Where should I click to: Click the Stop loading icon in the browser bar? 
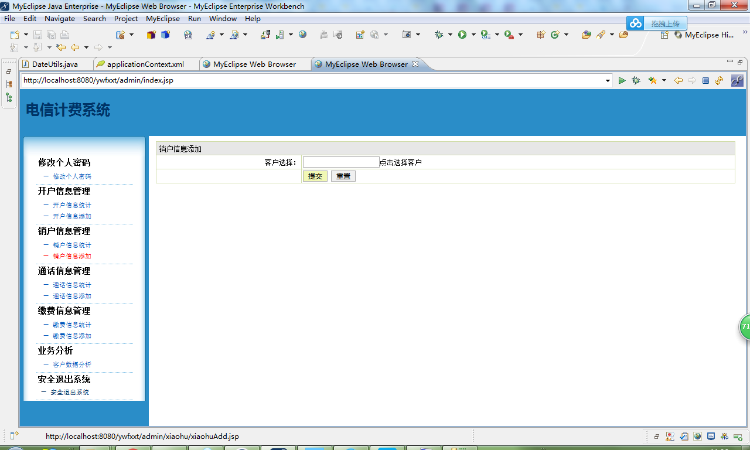pos(705,80)
